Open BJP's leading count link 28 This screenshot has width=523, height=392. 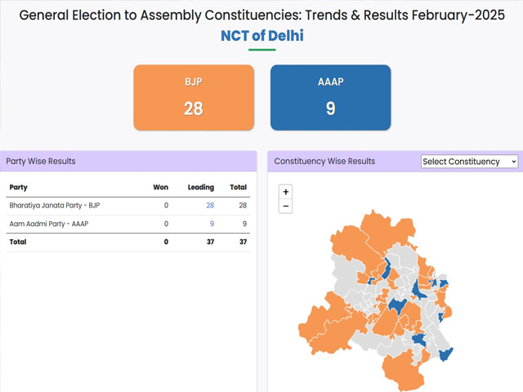pyautogui.click(x=210, y=206)
